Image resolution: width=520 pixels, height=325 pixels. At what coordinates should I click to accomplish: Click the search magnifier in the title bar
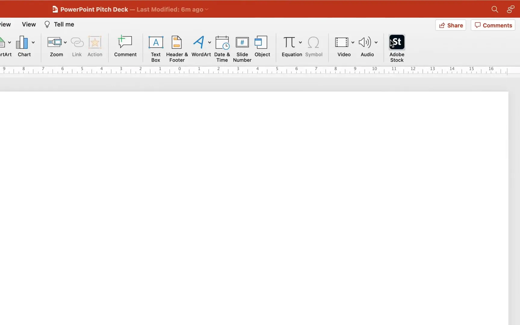tap(495, 9)
